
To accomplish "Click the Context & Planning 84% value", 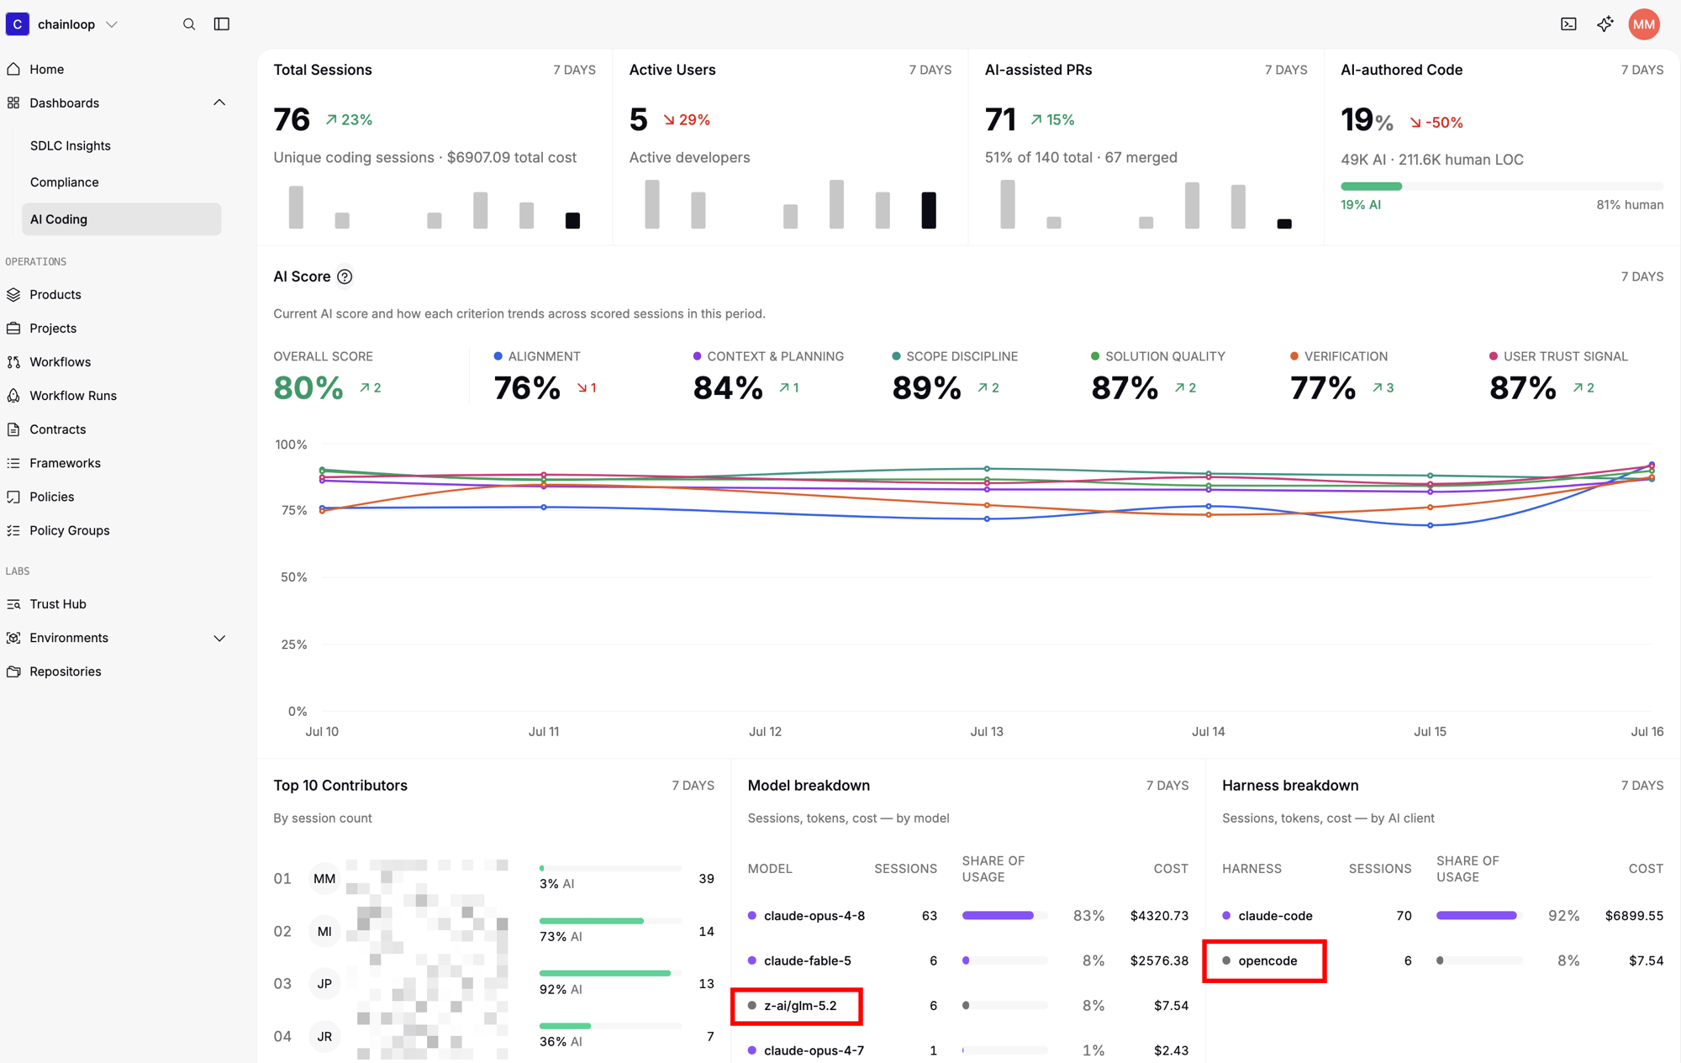I will [728, 387].
